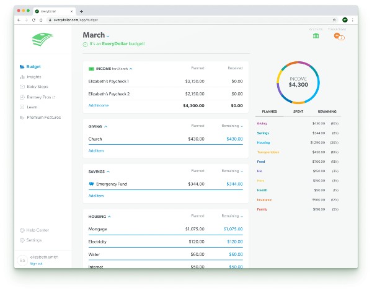Click Help Center lifebuoy icon
The width and height of the screenshot is (372, 291).
pyautogui.click(x=22, y=230)
